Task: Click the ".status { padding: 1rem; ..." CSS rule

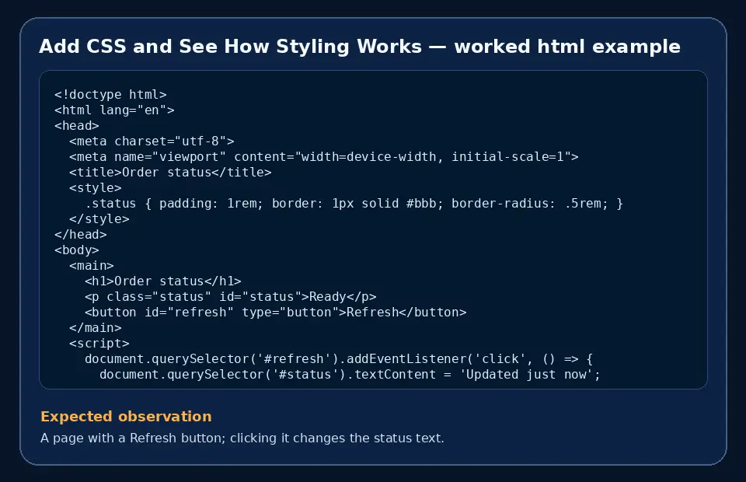Action: [354, 204]
